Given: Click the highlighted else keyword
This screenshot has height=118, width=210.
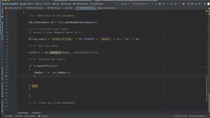Looking at the screenshot, I should [x=35, y=86].
